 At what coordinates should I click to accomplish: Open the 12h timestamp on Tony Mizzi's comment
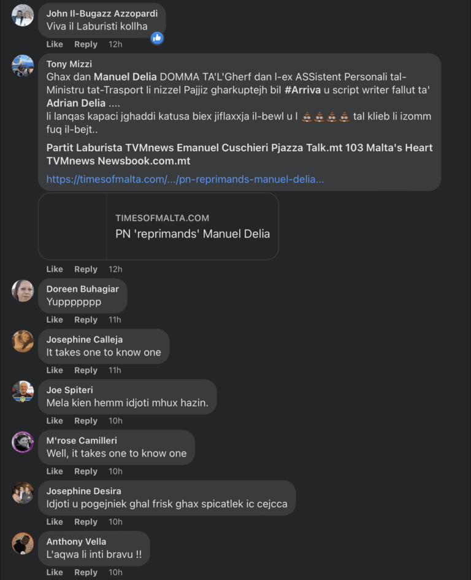pyautogui.click(x=115, y=269)
